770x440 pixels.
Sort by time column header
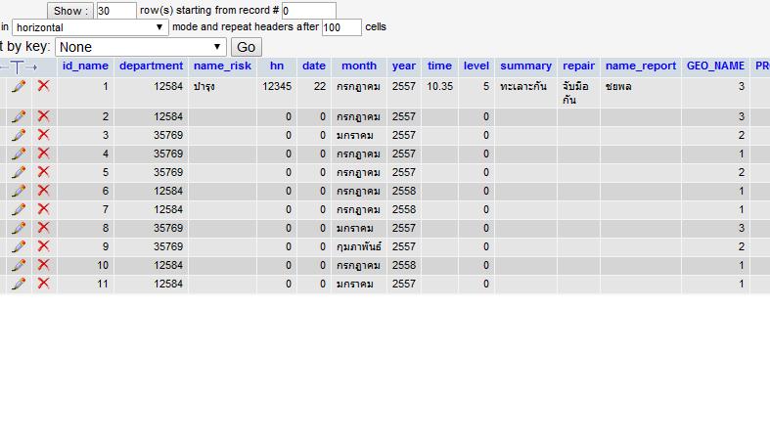[439, 66]
